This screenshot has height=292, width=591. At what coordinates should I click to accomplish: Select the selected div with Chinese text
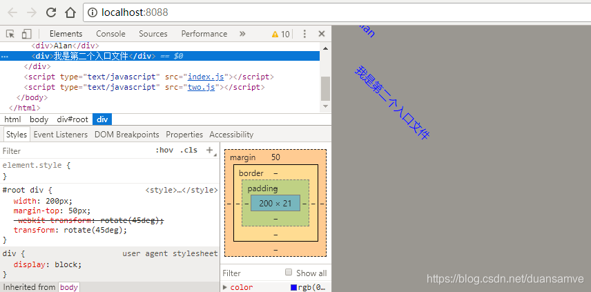pos(159,56)
